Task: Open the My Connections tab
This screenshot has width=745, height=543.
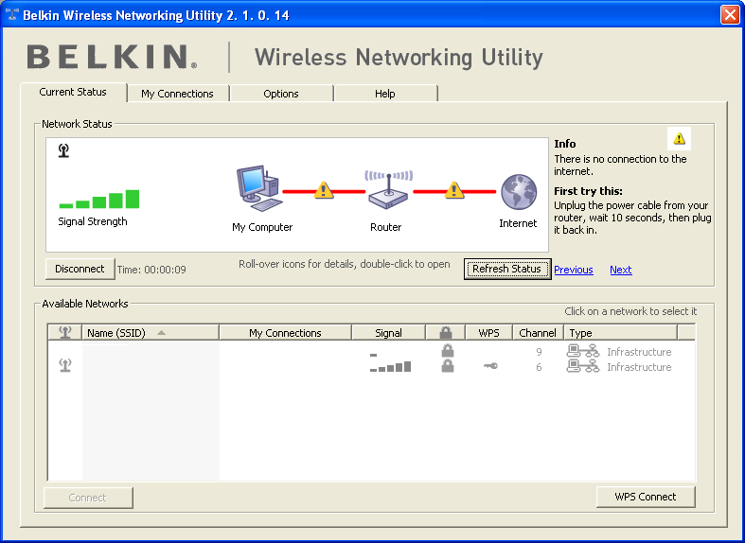Action: click(177, 94)
